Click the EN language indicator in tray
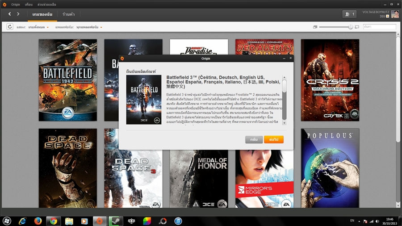The height and width of the screenshot is (226, 402). click(352, 221)
